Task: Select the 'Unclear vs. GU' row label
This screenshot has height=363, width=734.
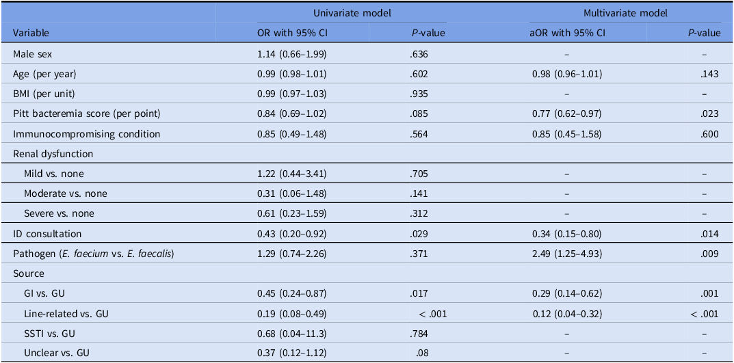Action: coord(56,353)
